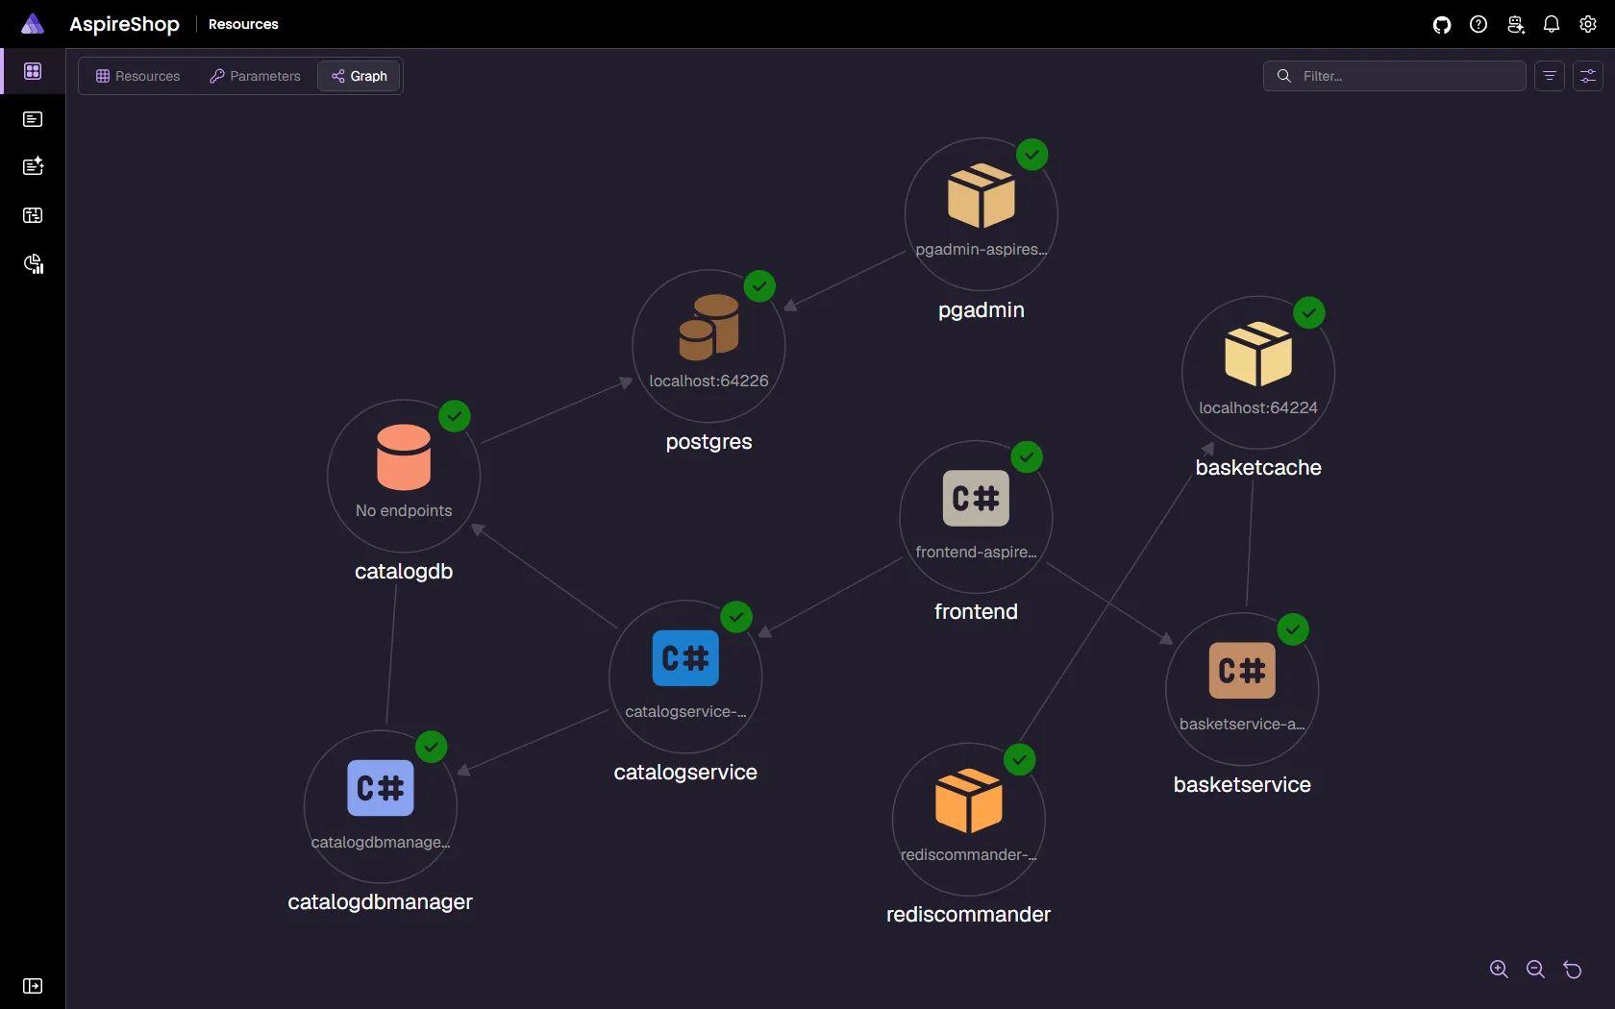Click the Aspire logo icon

pyautogui.click(x=33, y=24)
